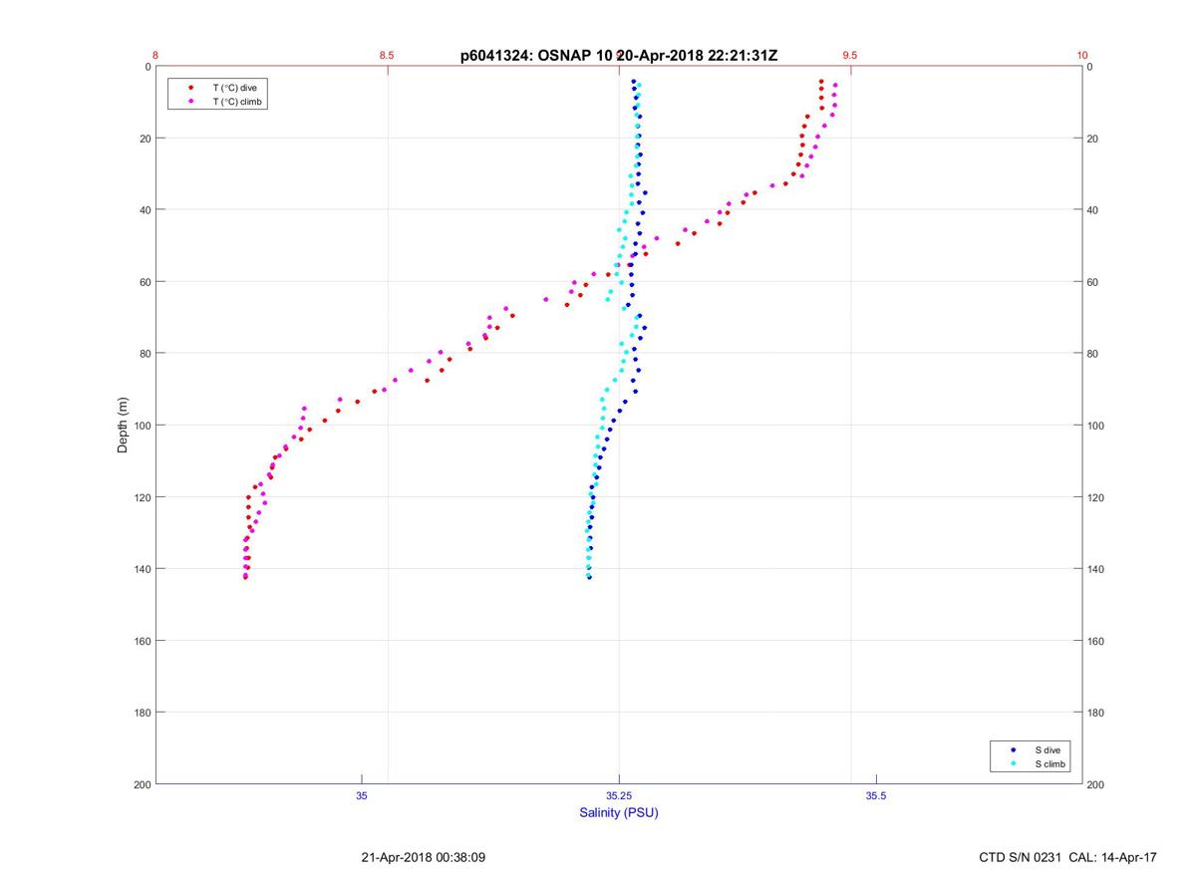The height and width of the screenshot is (882, 1196).
Task: Click the 35.5 salinity tick label
Action: coord(876,795)
